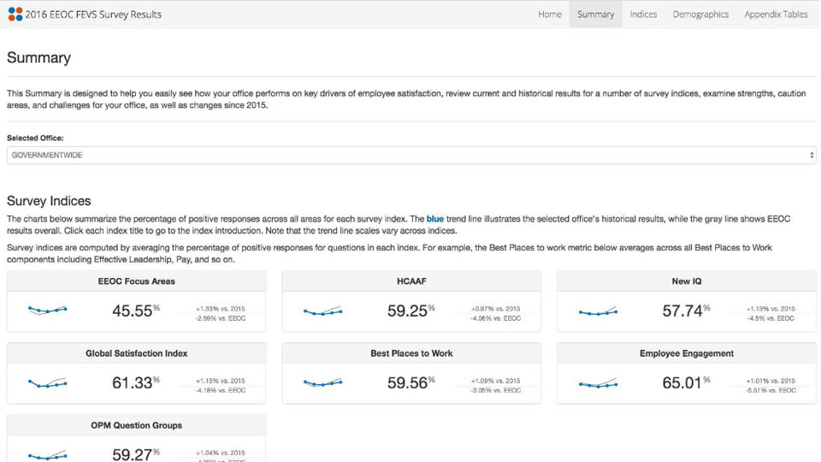
Task: Click the EEOC Focus Areas trend sparkline
Action: click(47, 311)
